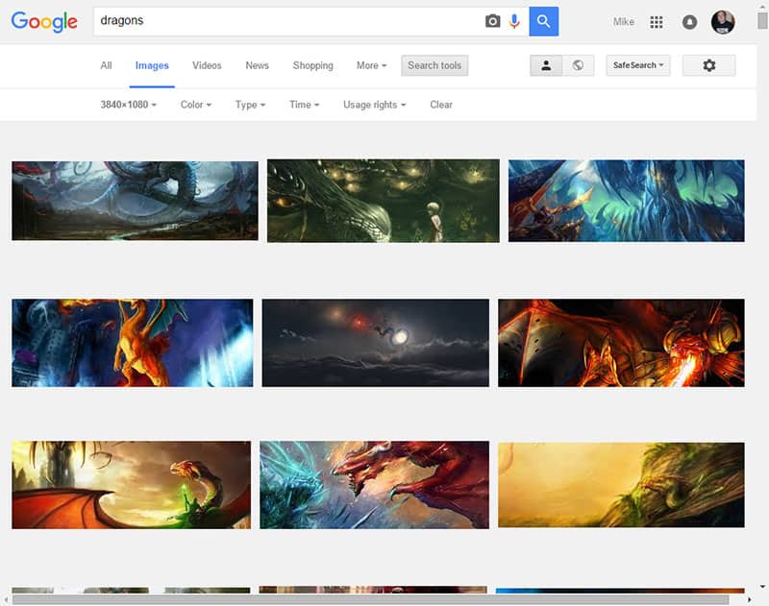Open the account profile picture menu

tap(723, 22)
